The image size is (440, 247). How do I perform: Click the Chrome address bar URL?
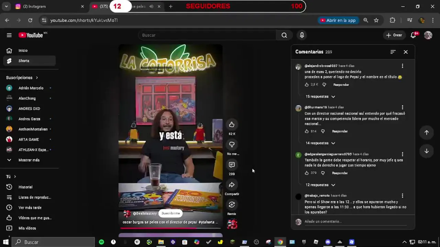point(84,20)
